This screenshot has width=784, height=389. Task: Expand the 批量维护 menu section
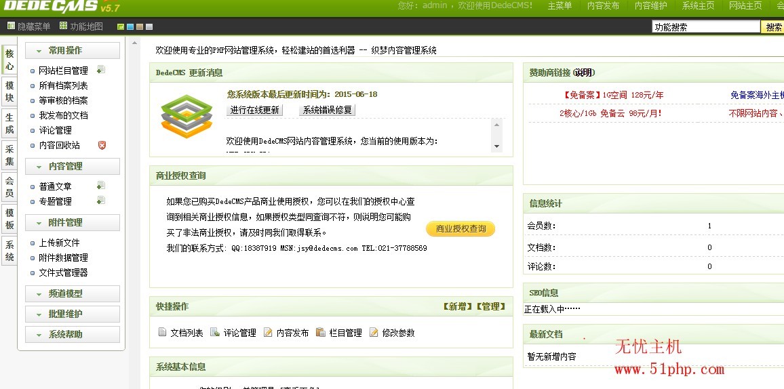point(73,314)
